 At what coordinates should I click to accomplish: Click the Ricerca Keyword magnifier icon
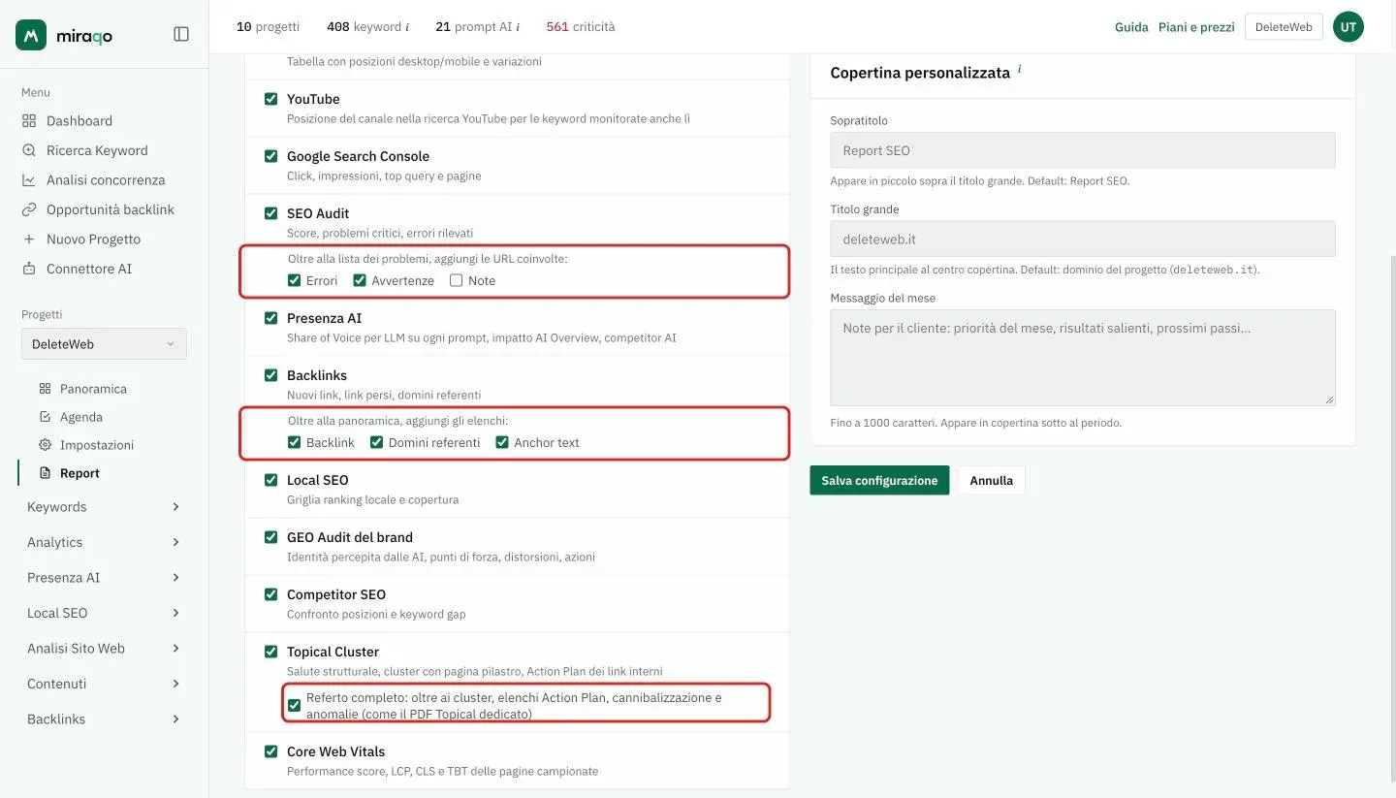tap(29, 150)
